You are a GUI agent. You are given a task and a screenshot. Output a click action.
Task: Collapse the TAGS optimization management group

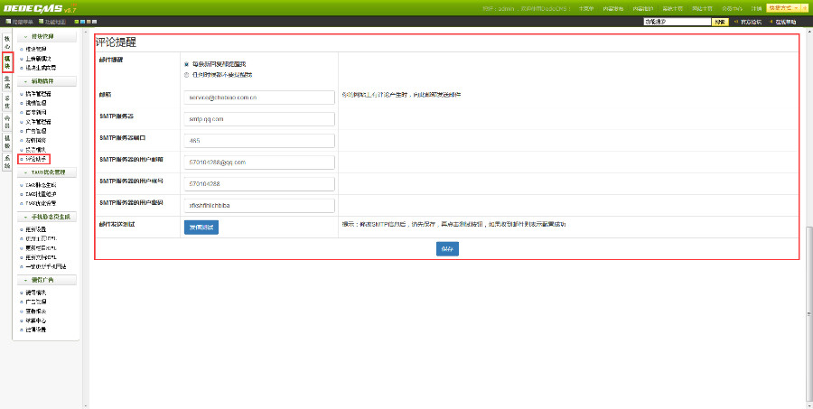[47, 172]
